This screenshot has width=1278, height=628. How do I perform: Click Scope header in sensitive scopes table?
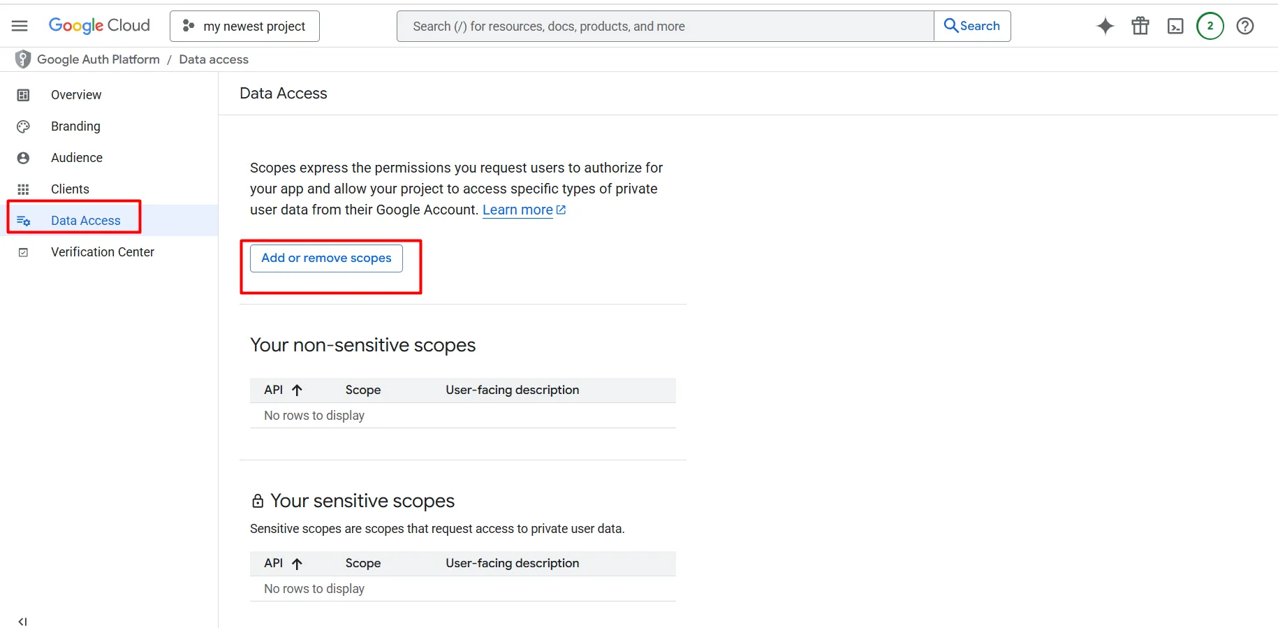point(363,563)
